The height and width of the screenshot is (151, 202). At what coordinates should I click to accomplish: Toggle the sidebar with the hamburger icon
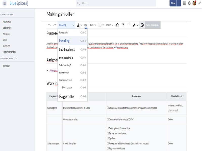click(5, 3)
